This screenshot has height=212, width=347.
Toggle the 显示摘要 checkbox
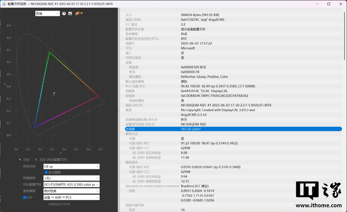point(46,172)
